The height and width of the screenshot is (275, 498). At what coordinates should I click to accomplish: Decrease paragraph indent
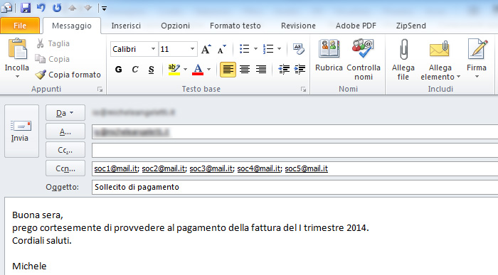click(x=284, y=70)
